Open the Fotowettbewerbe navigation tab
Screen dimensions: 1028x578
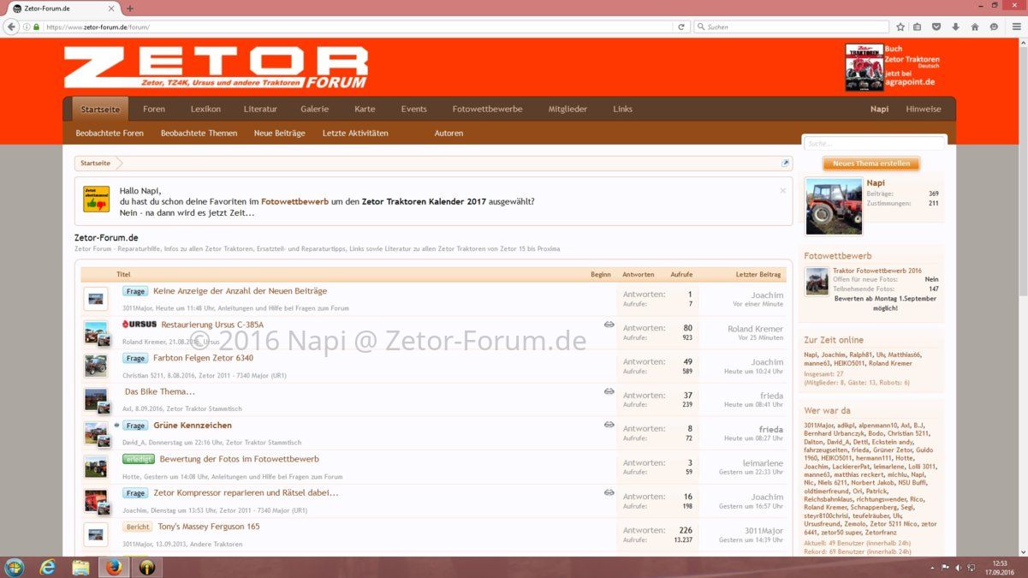(x=487, y=109)
